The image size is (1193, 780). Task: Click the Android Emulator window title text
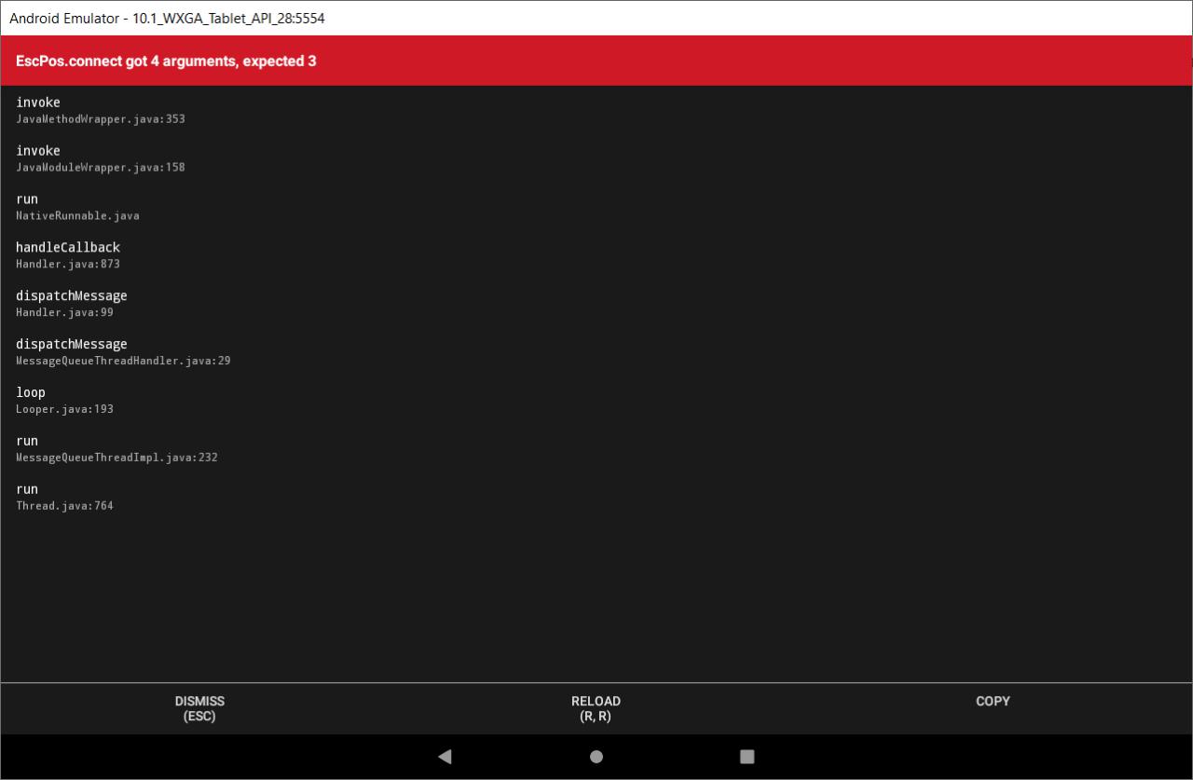pos(167,18)
